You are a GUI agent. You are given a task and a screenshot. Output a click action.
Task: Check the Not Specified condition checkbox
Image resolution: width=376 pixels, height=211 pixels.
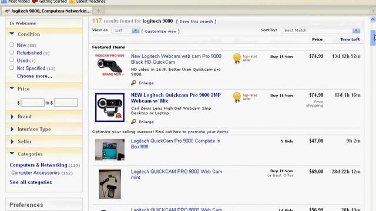tap(12, 67)
